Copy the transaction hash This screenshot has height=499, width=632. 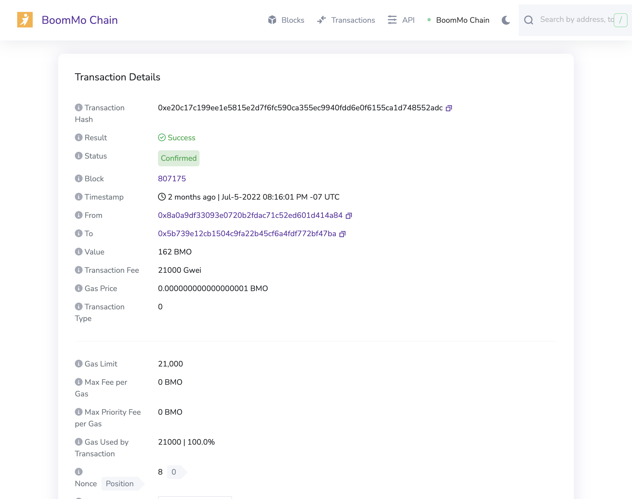(448, 108)
